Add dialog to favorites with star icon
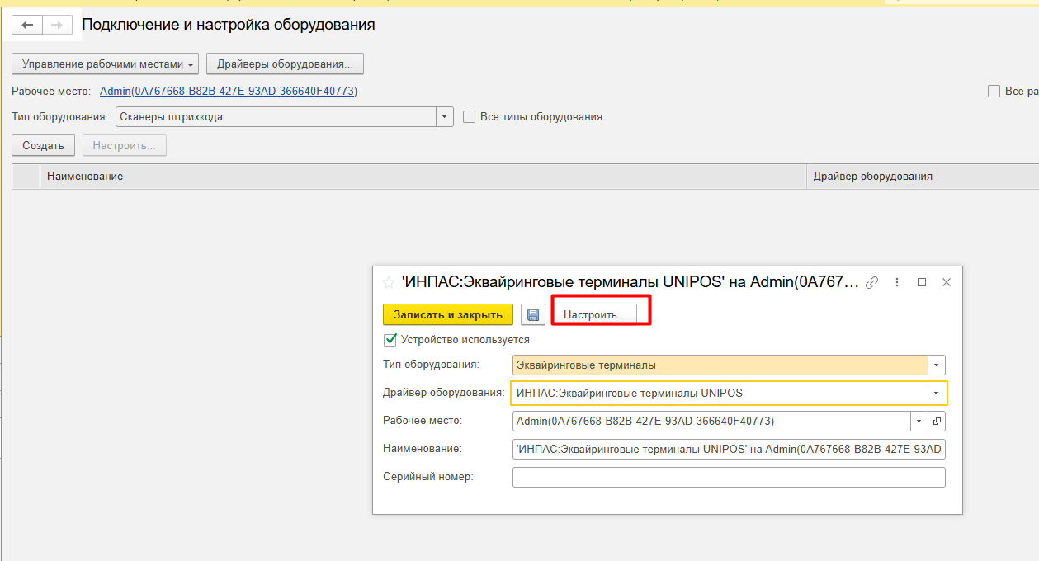1039x561 pixels. 389,282
